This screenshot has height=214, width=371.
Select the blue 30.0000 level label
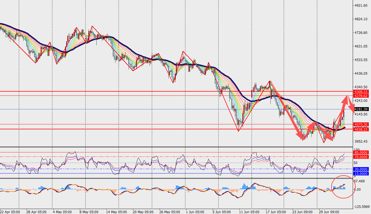click(361, 169)
